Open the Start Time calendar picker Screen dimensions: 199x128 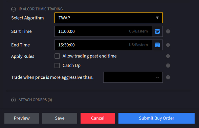pyautogui.click(x=157, y=31)
